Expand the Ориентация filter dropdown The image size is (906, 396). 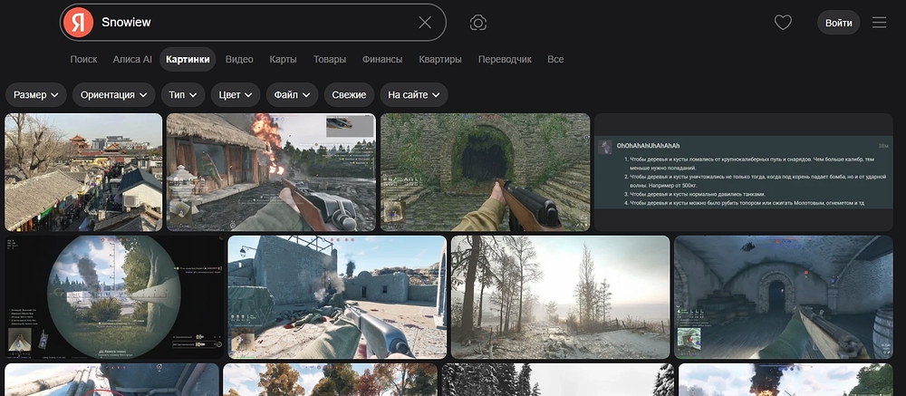(x=114, y=95)
